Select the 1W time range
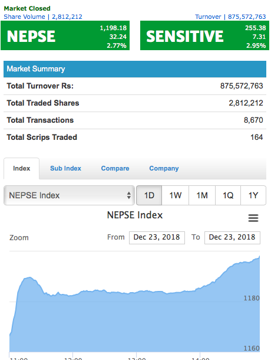 point(175,195)
